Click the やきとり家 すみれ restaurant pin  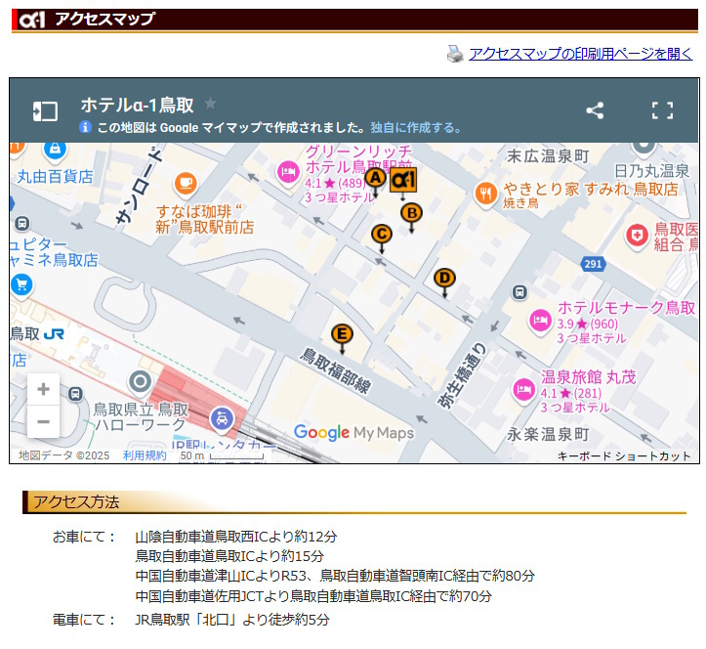(486, 195)
